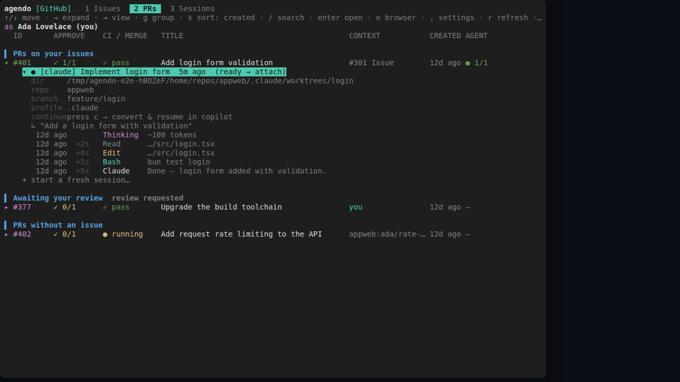The height and width of the screenshot is (382, 680).
Task: Click the worktree dir path
Action: (x=210, y=81)
